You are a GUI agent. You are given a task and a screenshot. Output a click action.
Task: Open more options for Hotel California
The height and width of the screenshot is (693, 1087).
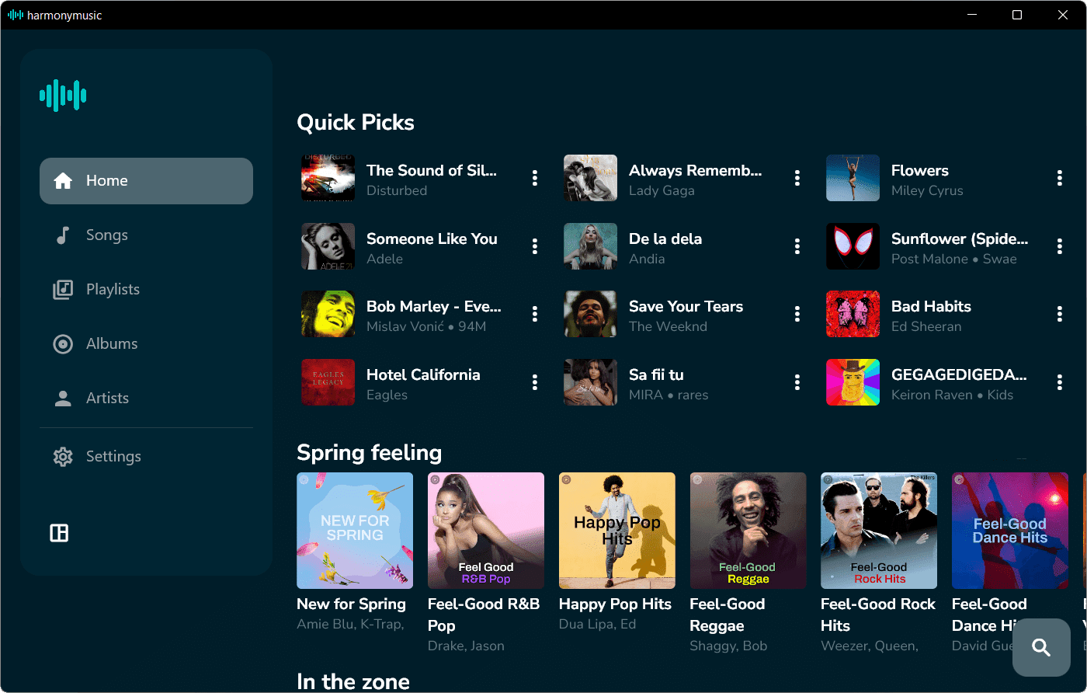[534, 382]
